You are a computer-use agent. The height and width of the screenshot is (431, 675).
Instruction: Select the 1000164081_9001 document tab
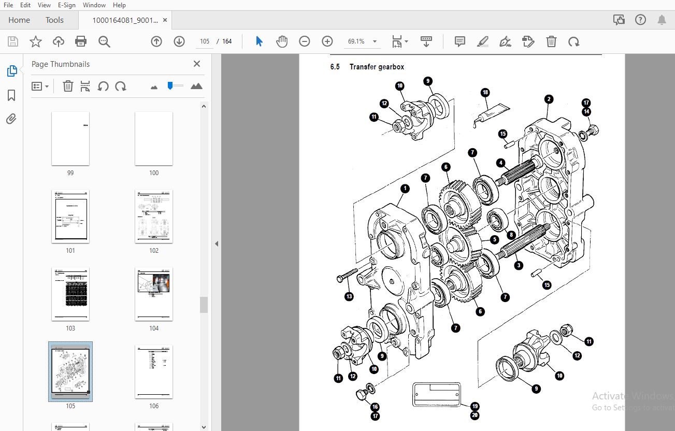pos(125,20)
